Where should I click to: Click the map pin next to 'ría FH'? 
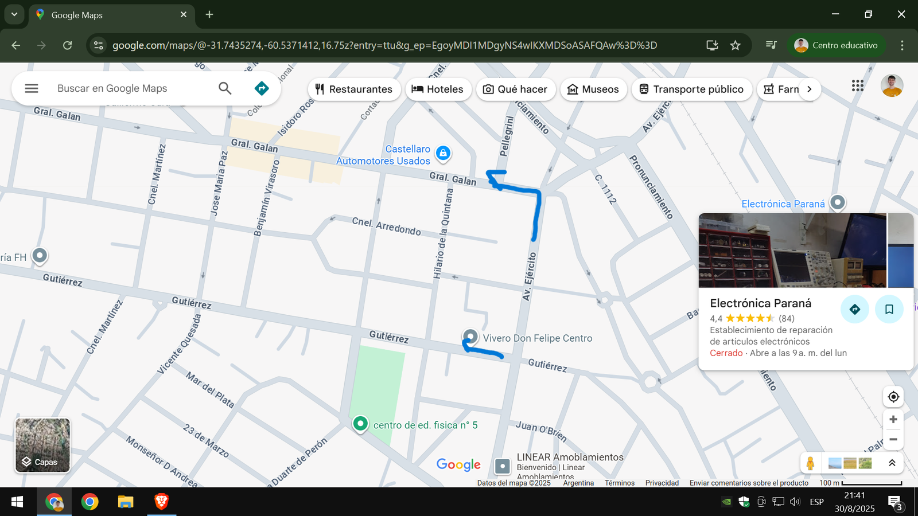click(40, 256)
